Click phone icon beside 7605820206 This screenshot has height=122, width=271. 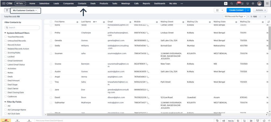coord(148,97)
